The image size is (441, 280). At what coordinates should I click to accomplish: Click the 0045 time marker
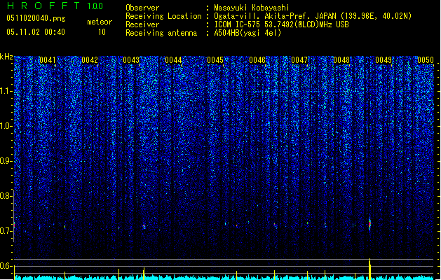click(215, 60)
